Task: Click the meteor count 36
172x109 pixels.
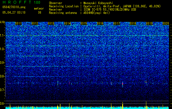Action: (x=40, y=13)
